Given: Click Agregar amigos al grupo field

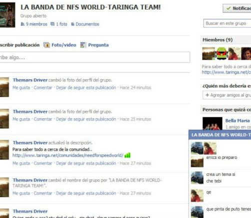Looking at the screenshot, I should tap(227, 95).
